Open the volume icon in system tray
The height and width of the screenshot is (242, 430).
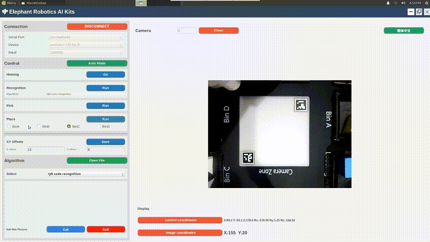tap(403, 3)
